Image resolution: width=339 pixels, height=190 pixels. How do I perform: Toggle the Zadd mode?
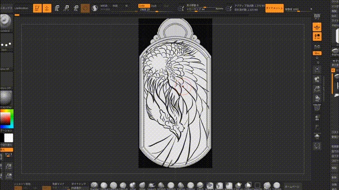pos(144,6)
